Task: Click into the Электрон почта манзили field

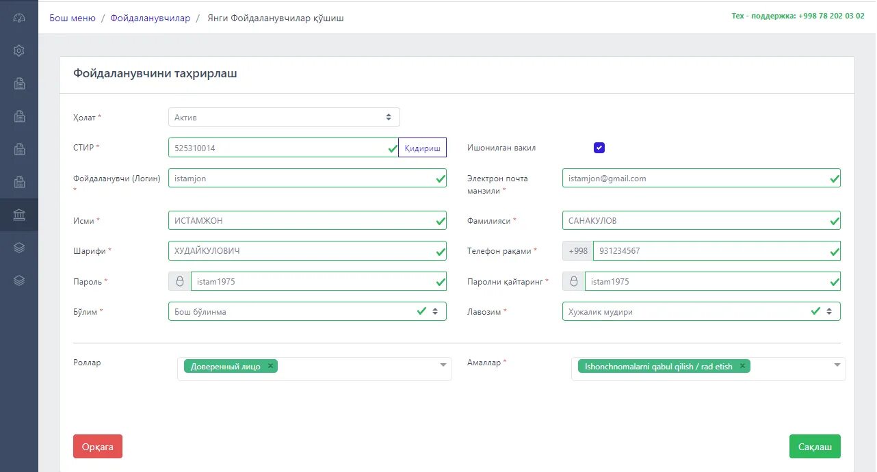Action: 694,179
